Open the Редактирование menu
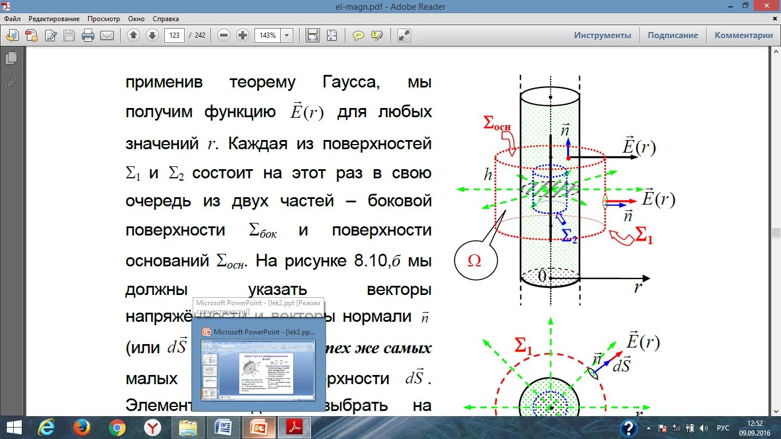Image resolution: width=781 pixels, height=439 pixels. tap(55, 19)
